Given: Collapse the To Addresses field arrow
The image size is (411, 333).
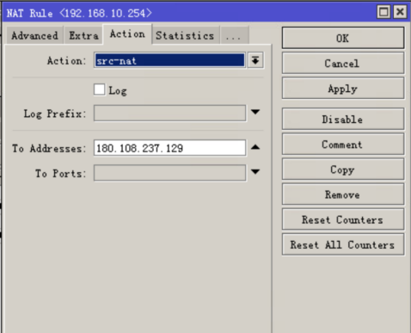Looking at the screenshot, I should coord(255,147).
